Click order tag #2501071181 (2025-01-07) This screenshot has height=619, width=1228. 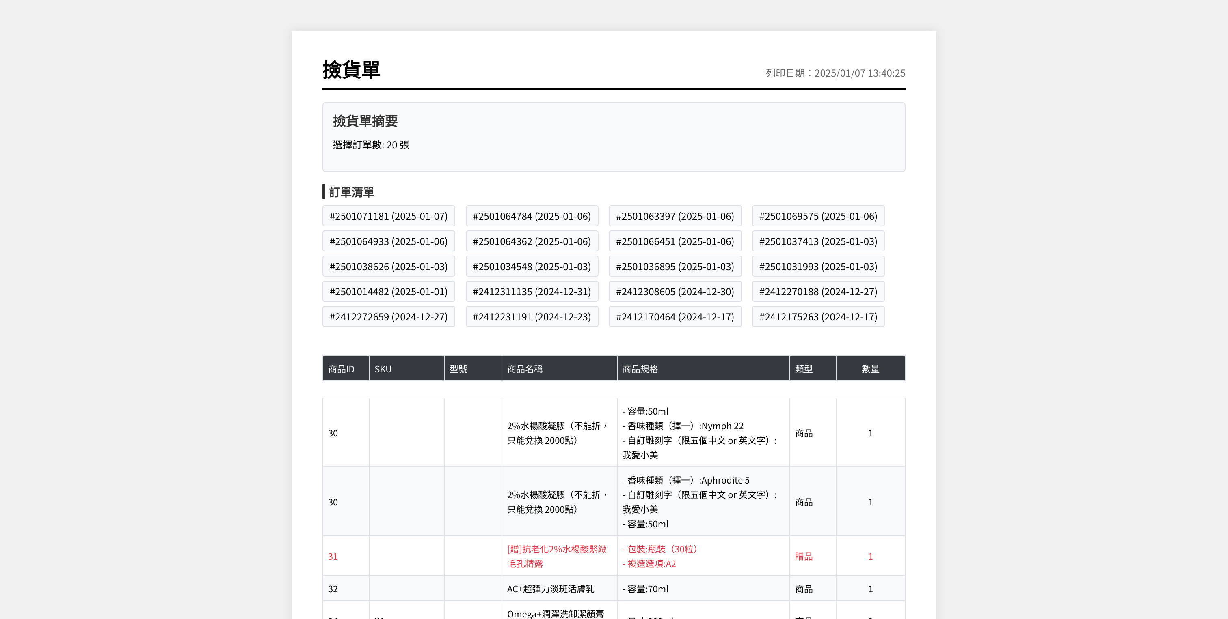389,216
